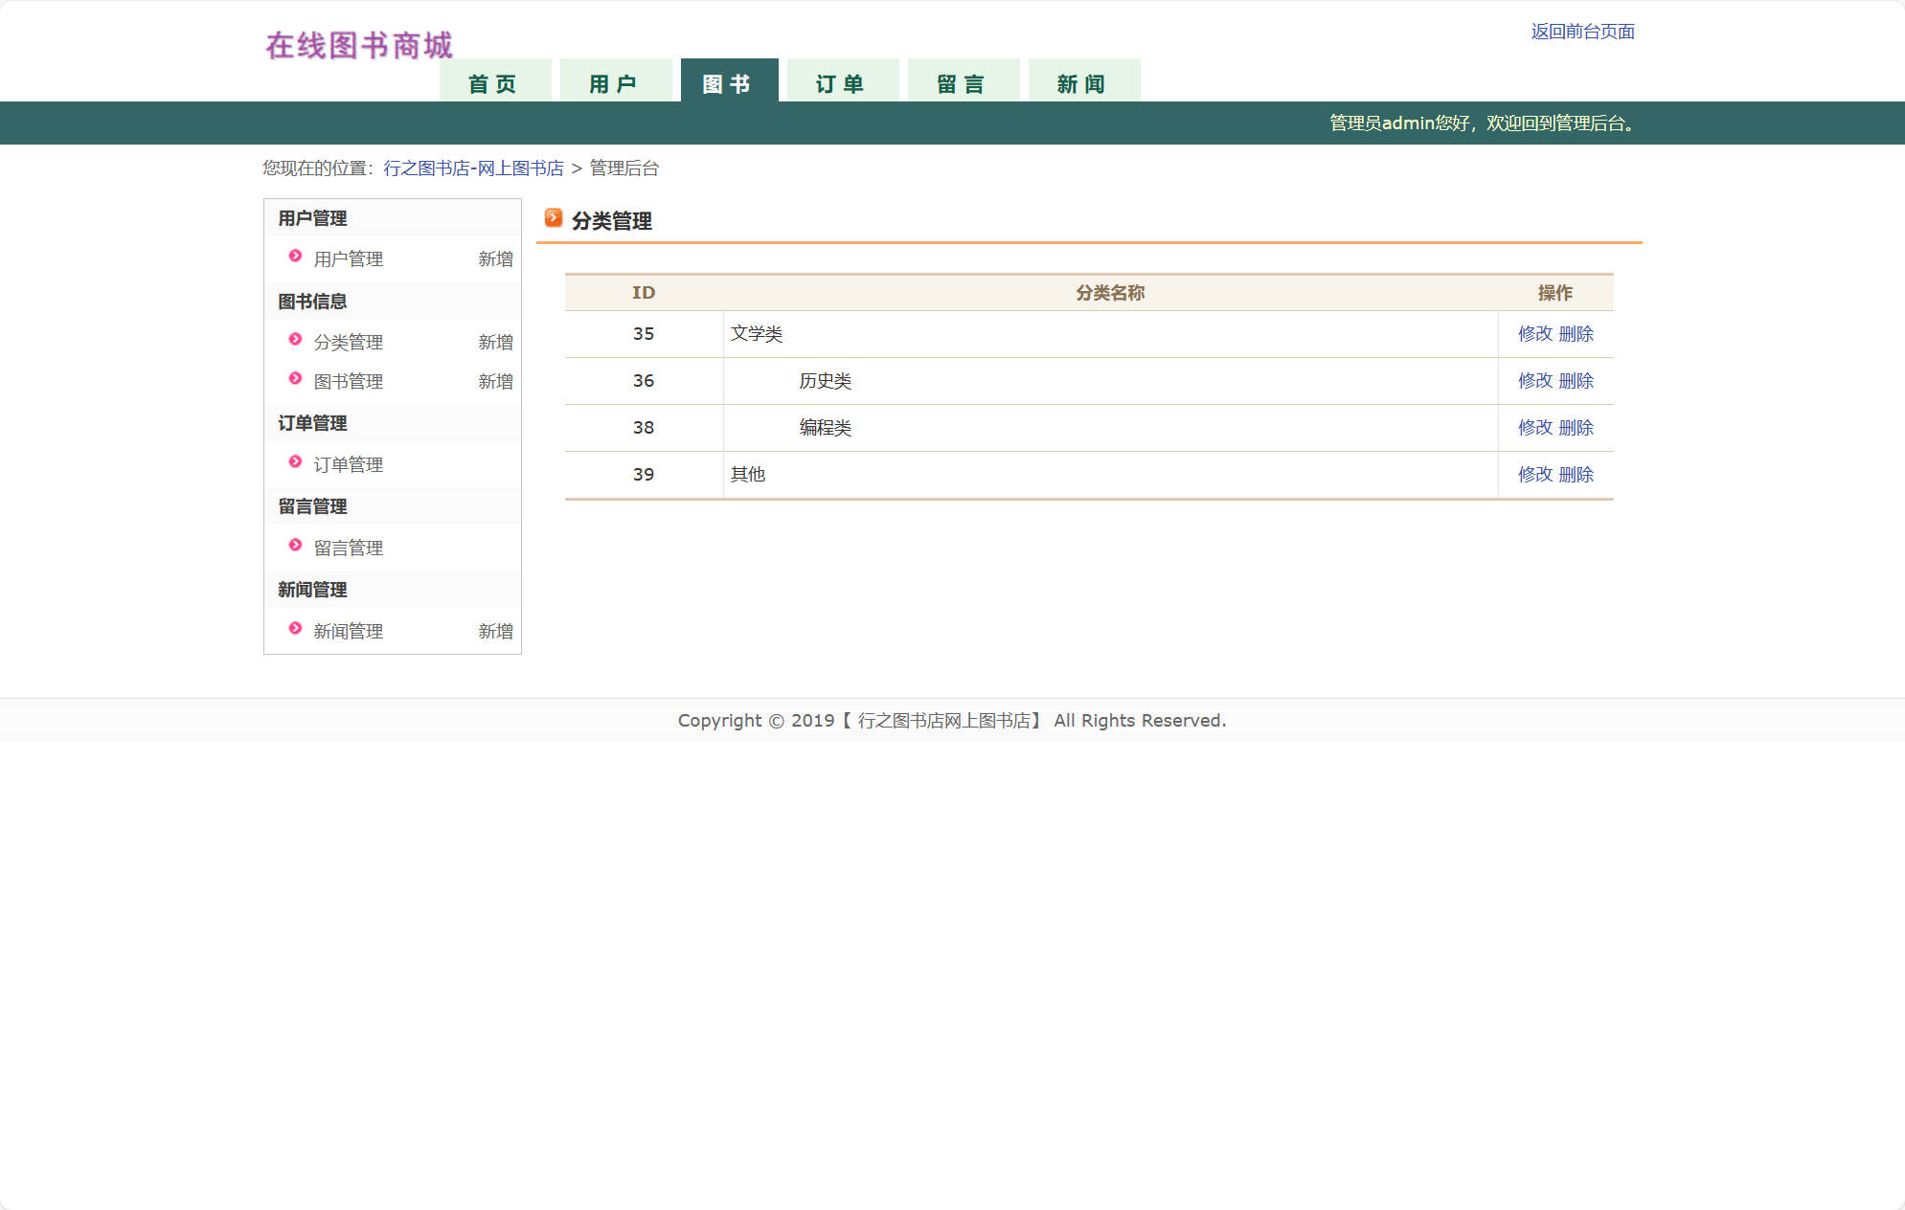Click the orange arrow icon beside 分类管理 heading
The width and height of the screenshot is (1905, 1210).
pos(553,218)
